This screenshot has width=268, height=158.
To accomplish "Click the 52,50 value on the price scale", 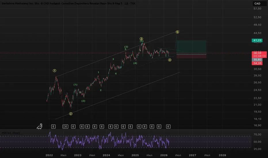I will click(257, 17).
